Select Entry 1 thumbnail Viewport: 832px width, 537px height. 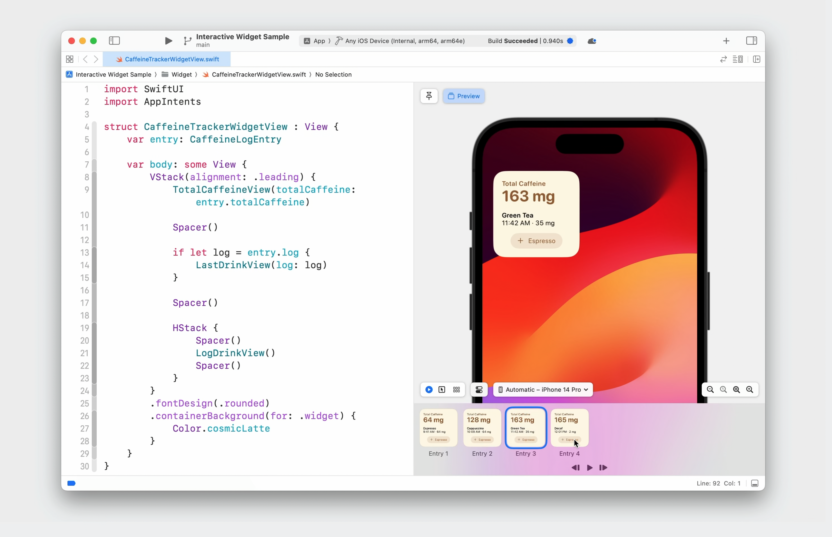coord(438,428)
